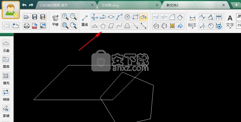
Task: Click the trim/break line tool
Action: [x=164, y=17]
